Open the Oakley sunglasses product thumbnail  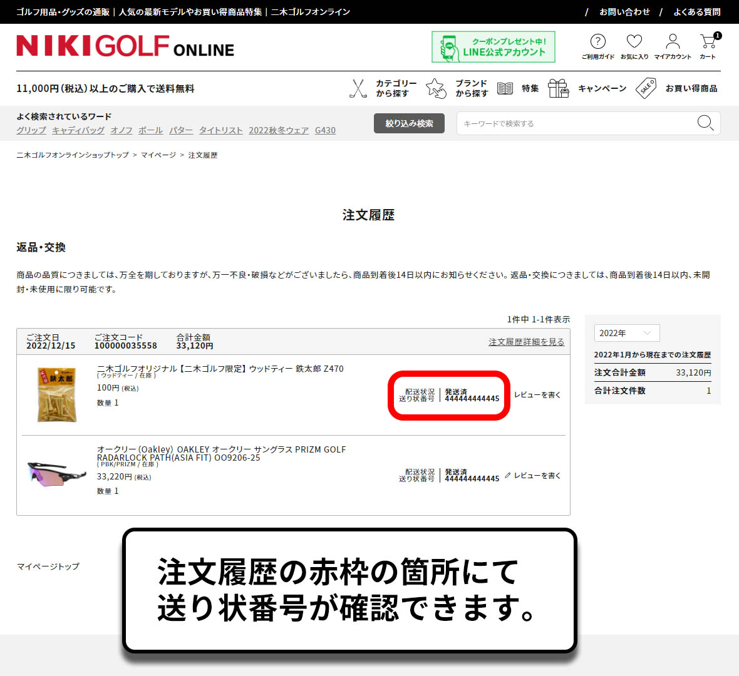(57, 473)
